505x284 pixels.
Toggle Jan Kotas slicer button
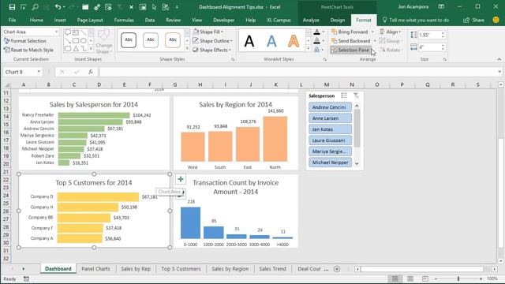(x=330, y=129)
